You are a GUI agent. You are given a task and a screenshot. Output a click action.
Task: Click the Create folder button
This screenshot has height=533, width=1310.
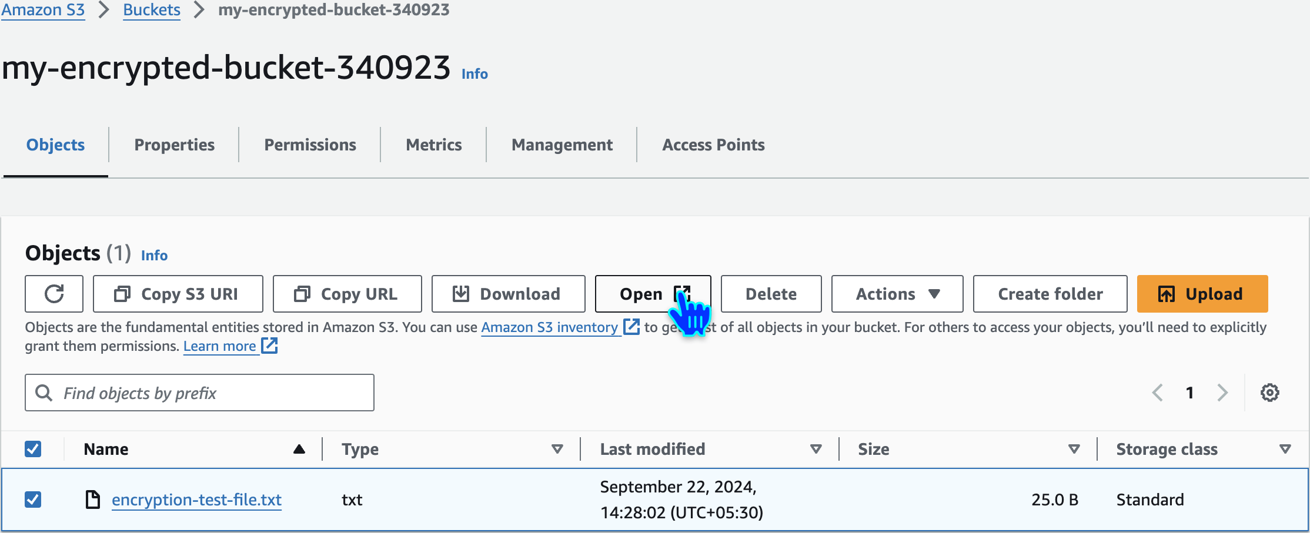pos(1050,294)
